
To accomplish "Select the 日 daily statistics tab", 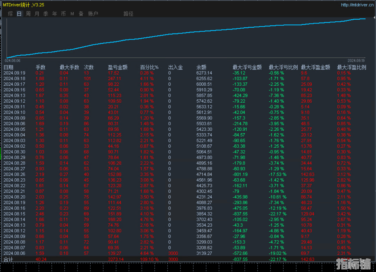I will coord(19,14).
